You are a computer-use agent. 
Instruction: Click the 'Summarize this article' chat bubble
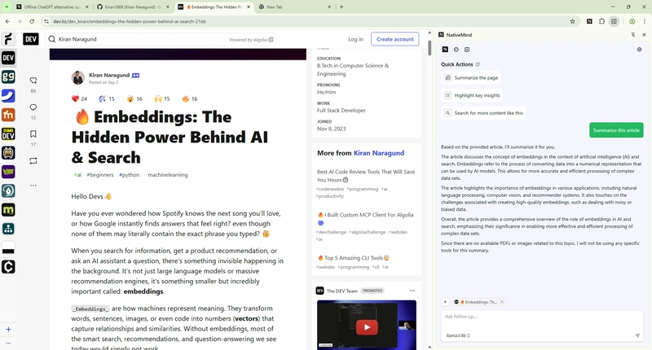click(x=616, y=130)
